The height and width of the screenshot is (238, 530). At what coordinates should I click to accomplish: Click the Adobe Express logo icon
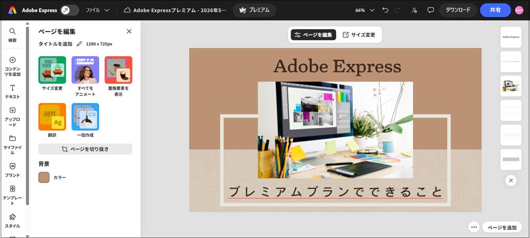tap(13, 10)
